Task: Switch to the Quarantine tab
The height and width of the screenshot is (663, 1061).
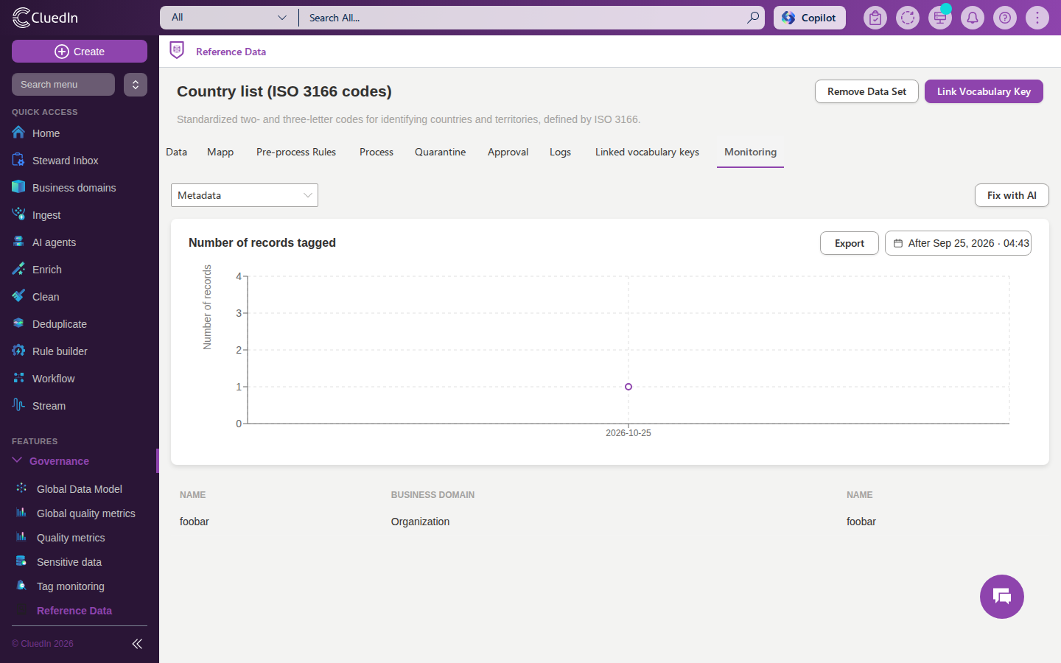Action: coord(441,152)
